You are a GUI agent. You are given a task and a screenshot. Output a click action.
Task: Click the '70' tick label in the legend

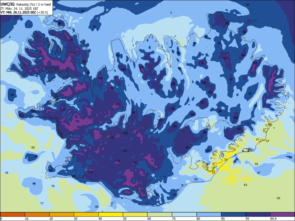click(174, 219)
